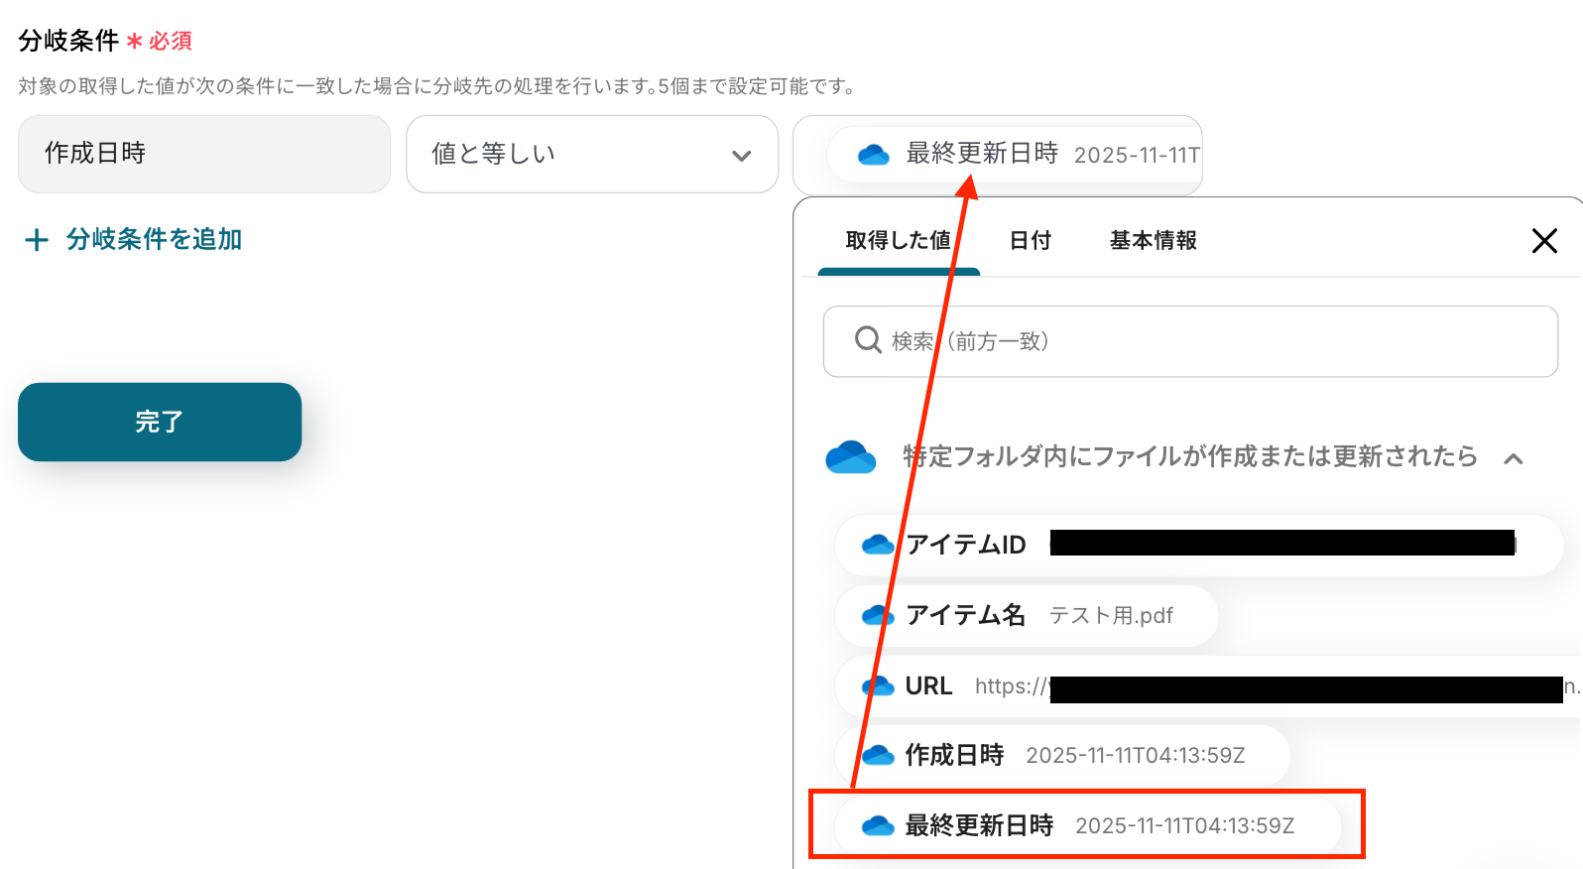
Task: Select アイテム名 テスト用.pdf value
Action: pos(1027,615)
